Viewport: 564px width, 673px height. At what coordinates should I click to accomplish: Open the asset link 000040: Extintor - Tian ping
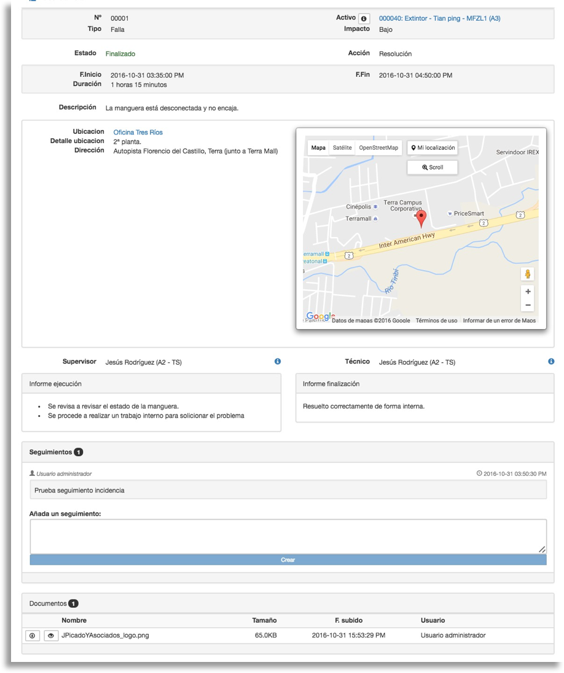[x=439, y=18]
